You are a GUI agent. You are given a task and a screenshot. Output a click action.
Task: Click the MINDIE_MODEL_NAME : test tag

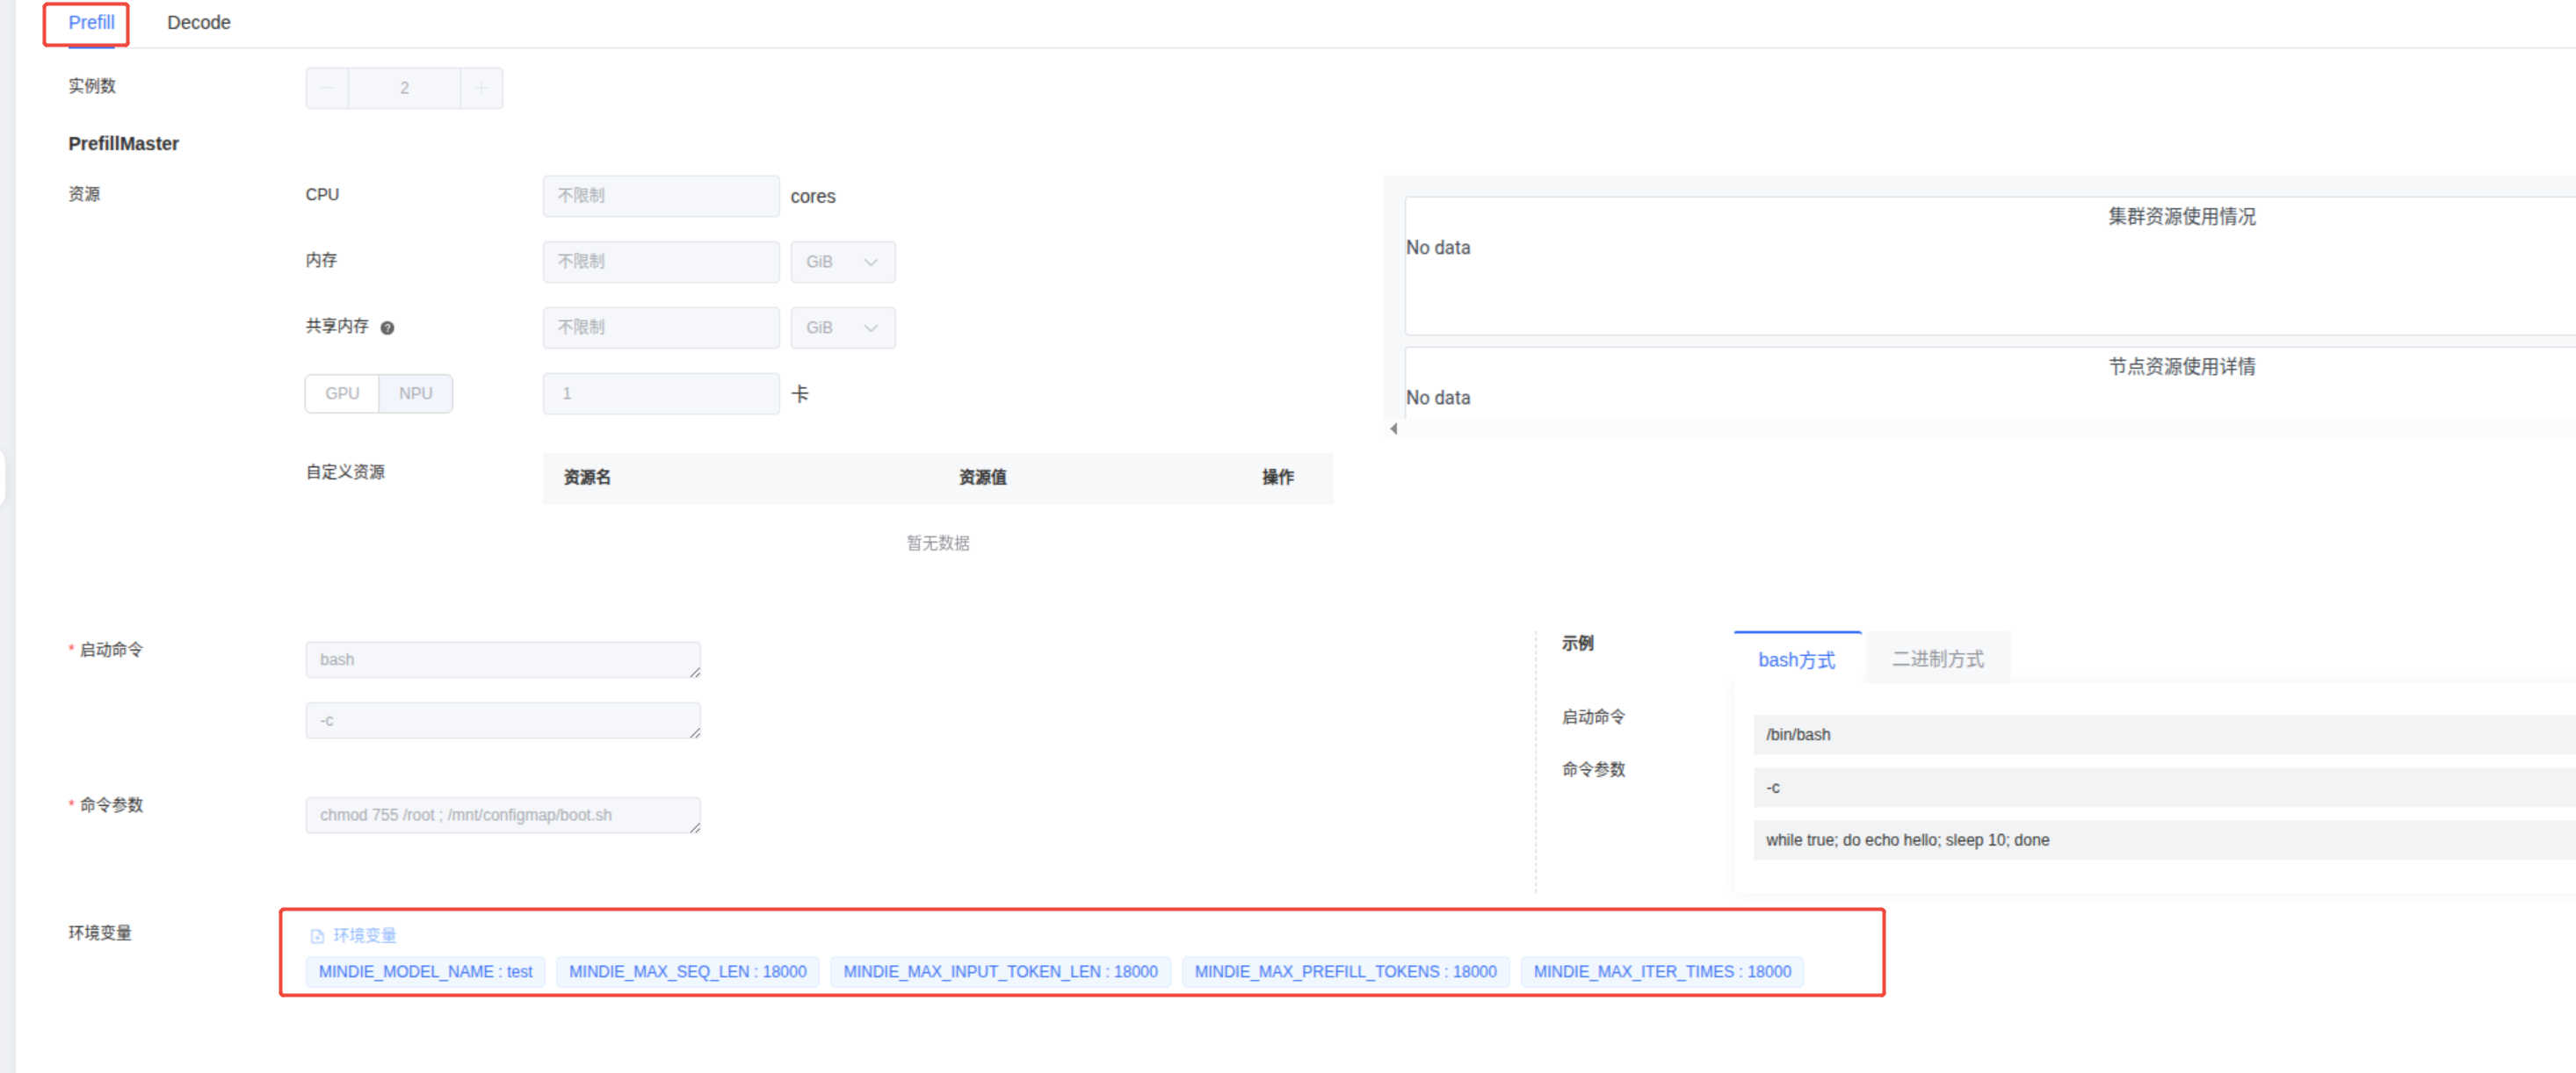425,971
